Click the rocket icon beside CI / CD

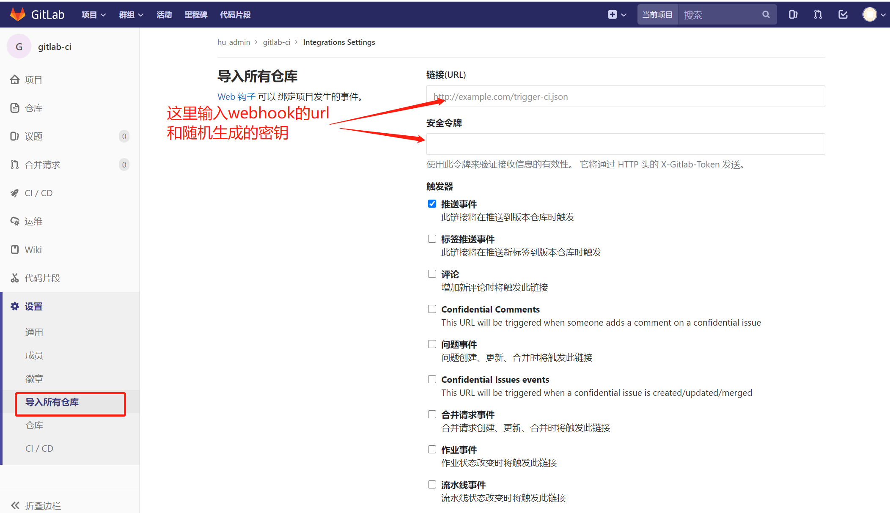(x=15, y=193)
